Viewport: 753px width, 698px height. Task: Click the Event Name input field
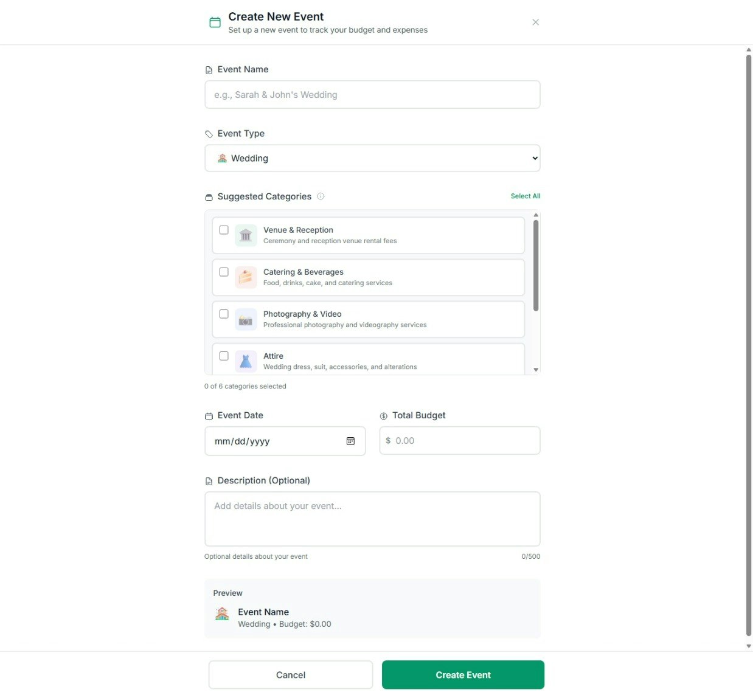372,94
